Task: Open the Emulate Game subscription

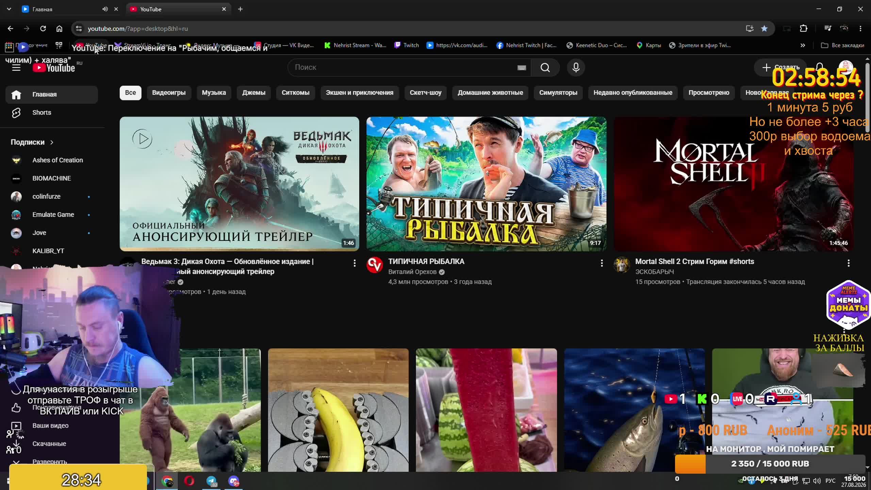Action: 52,215
